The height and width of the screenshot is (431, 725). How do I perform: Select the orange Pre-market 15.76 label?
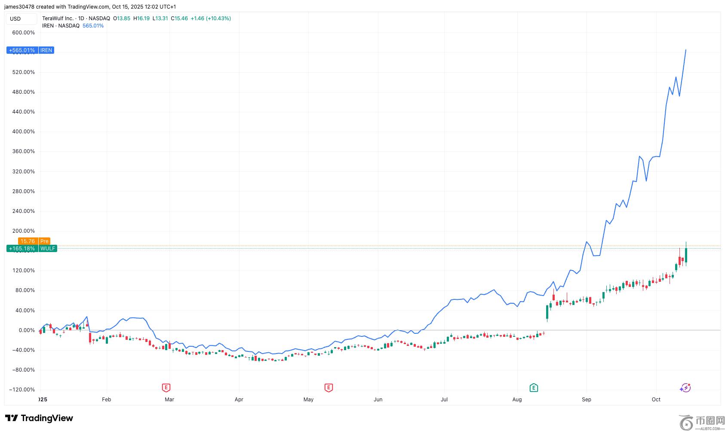(x=34, y=241)
